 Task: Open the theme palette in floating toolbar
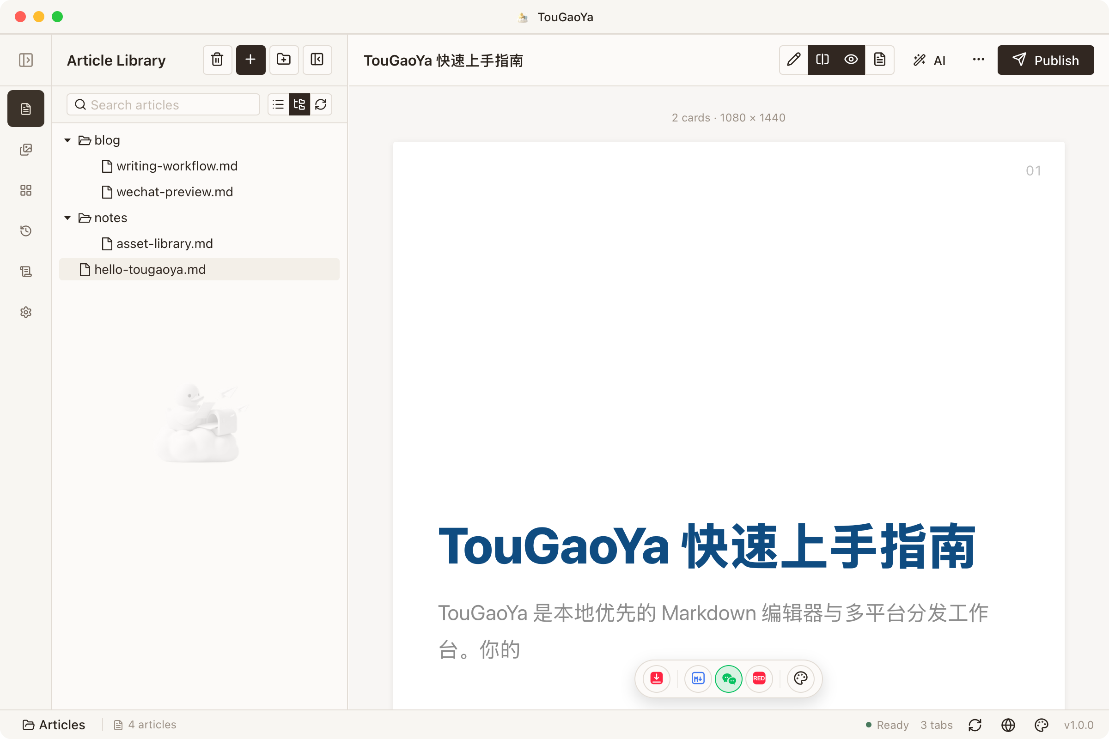click(x=801, y=678)
